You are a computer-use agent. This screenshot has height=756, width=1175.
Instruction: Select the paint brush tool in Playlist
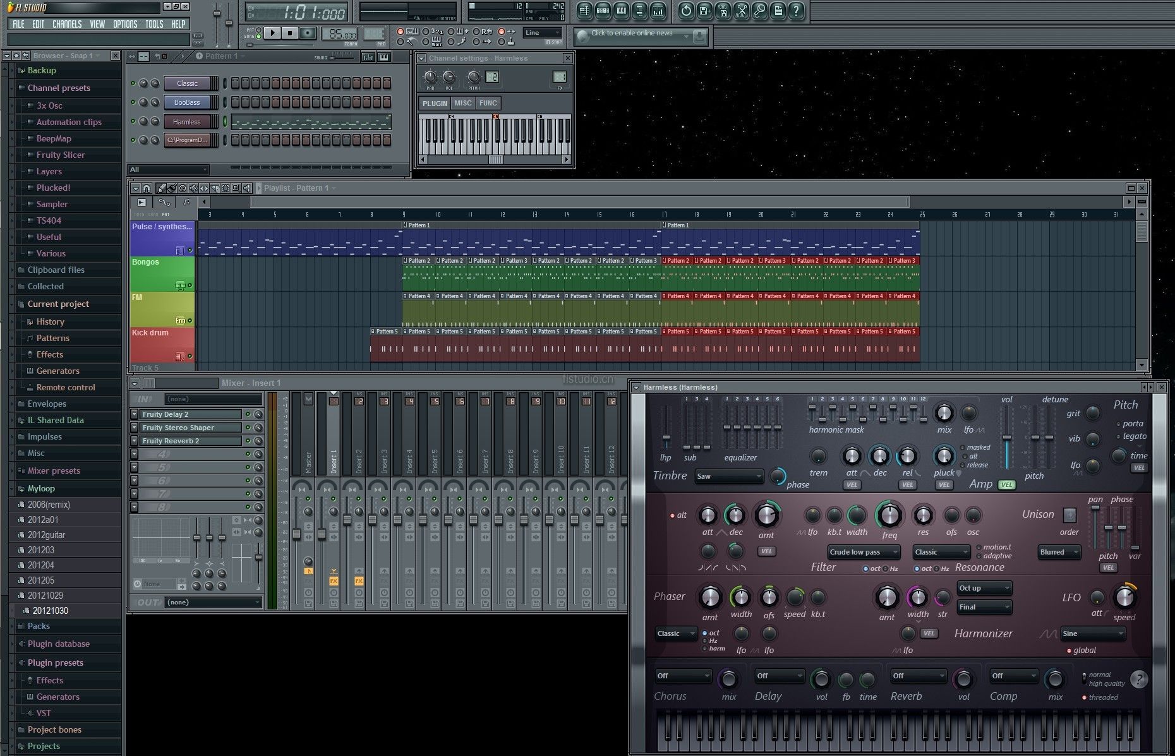pyautogui.click(x=171, y=188)
